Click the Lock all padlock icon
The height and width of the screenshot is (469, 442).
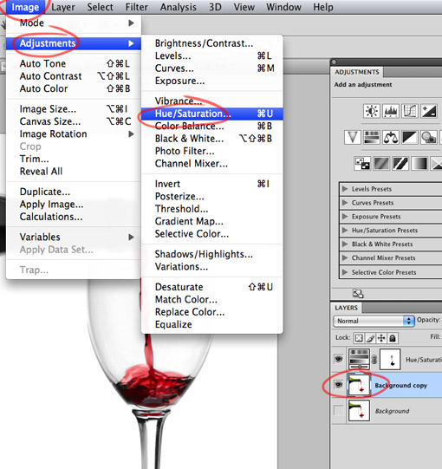click(x=393, y=338)
